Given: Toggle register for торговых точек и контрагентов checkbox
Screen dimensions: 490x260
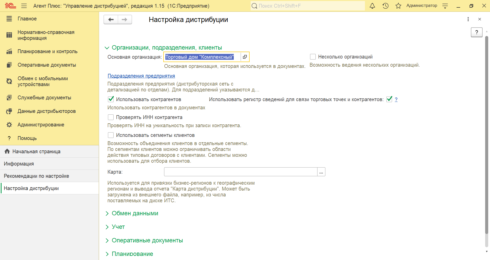Looking at the screenshot, I should click(389, 99).
